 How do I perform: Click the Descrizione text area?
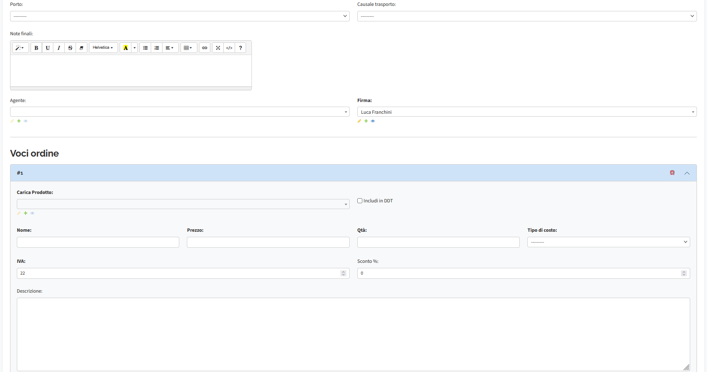pos(353,335)
